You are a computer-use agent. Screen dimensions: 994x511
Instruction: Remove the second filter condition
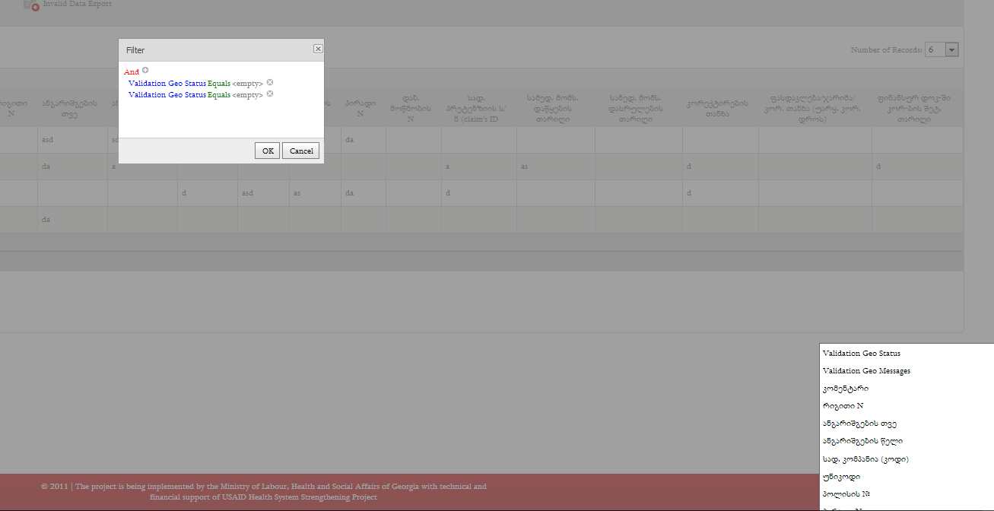(x=270, y=94)
